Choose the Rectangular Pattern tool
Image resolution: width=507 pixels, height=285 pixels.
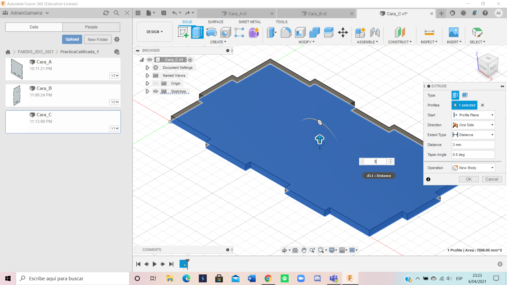tap(239, 32)
